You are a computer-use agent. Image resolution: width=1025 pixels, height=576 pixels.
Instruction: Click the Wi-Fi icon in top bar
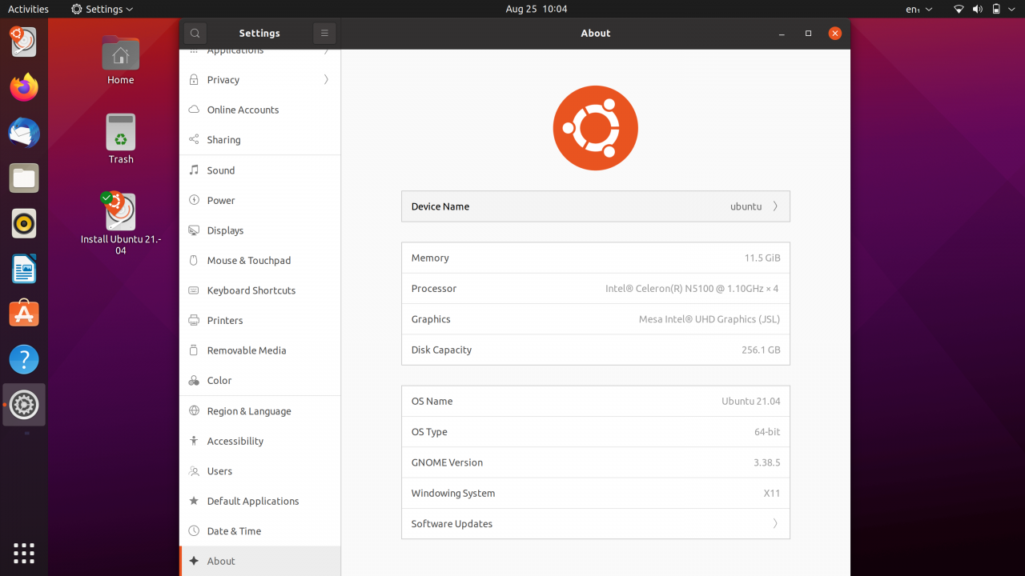click(x=959, y=9)
